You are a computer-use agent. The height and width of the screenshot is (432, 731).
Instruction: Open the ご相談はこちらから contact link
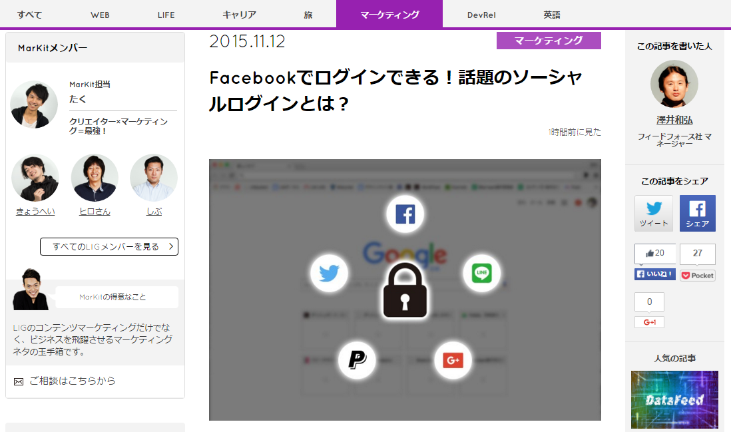(x=73, y=381)
